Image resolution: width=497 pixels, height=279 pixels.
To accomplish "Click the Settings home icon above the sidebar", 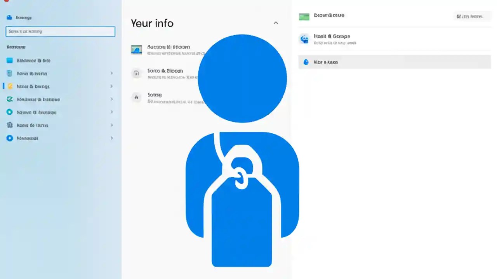I will 9,17.
